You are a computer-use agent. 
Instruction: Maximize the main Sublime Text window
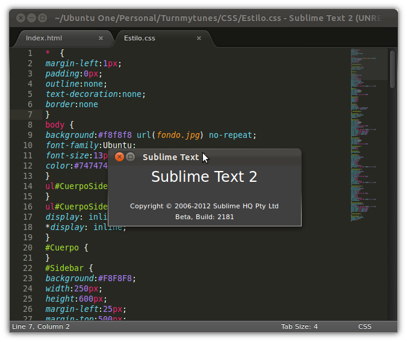pyautogui.click(x=43, y=18)
